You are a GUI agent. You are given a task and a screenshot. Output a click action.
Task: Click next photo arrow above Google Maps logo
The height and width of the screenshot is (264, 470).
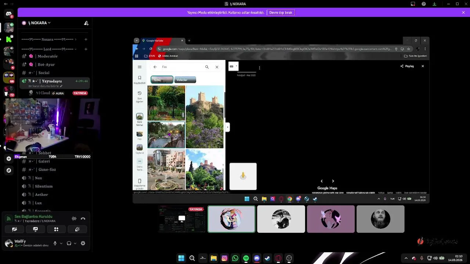[333, 181]
